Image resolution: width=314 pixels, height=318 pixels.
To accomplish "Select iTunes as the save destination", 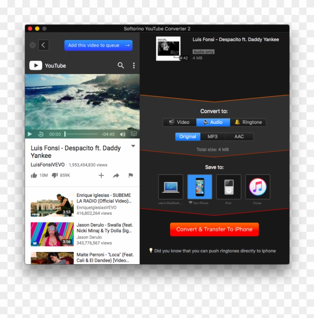I will [x=257, y=187].
